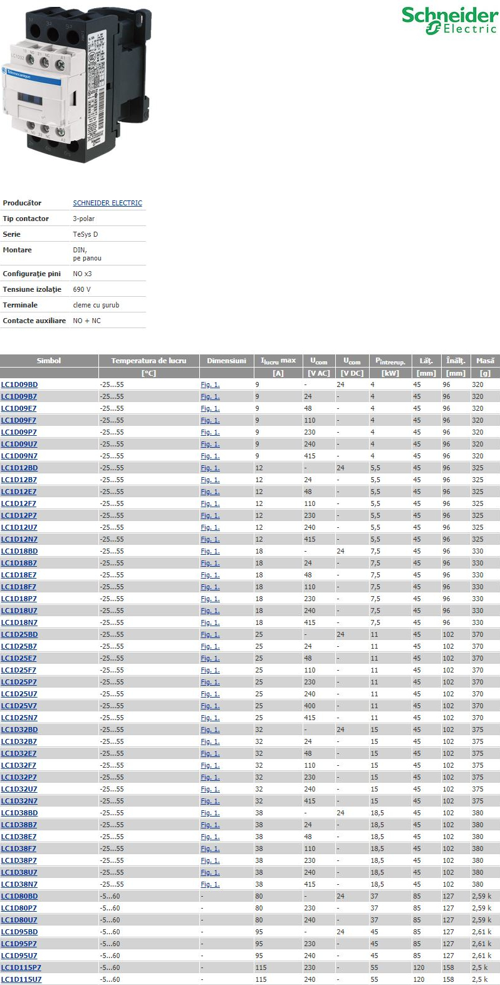Open product link LC1D32N7
The image size is (500, 985).
[19, 801]
